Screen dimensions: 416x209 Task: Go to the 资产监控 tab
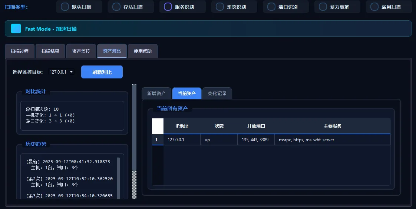click(81, 51)
